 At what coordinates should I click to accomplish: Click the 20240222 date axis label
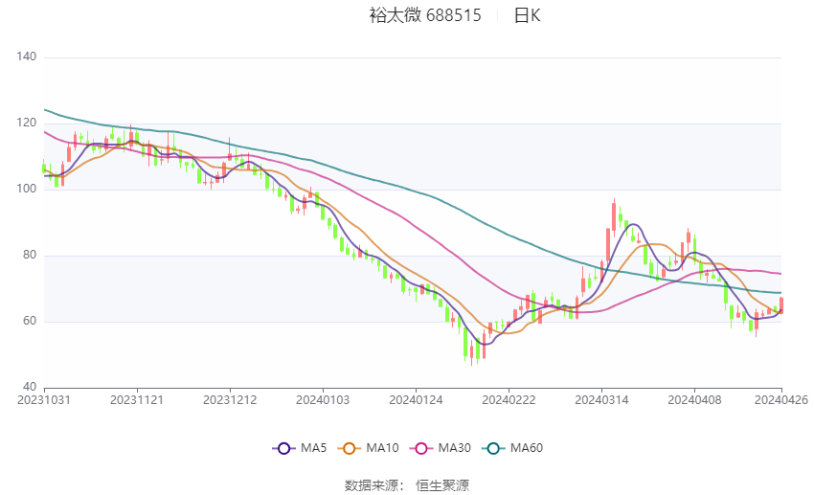[509, 400]
